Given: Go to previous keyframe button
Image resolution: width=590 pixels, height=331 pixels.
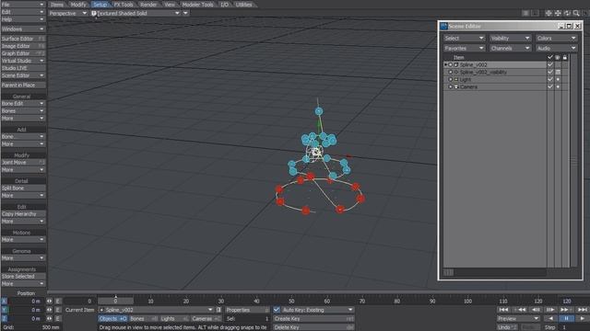Looking at the screenshot, I should point(519,310).
